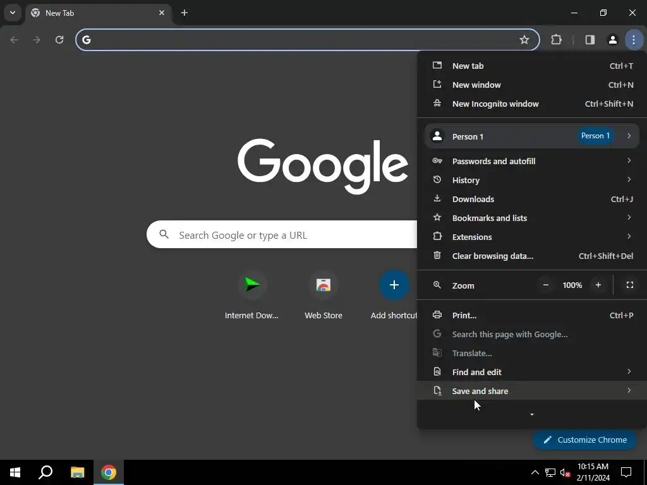Expand Passwords and autofill submenu
The height and width of the screenshot is (485, 647).
pyautogui.click(x=532, y=161)
